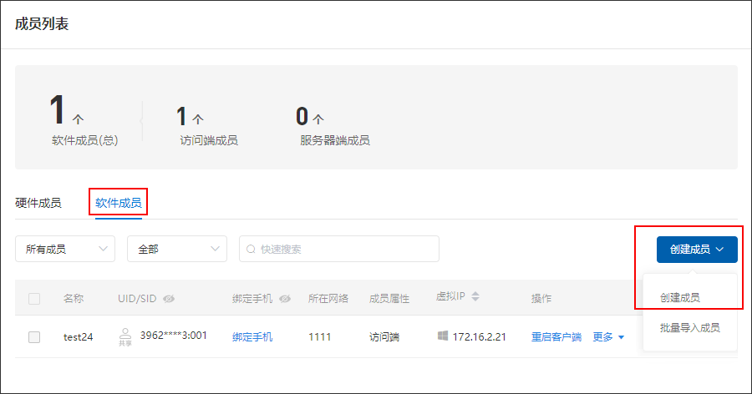Open the 全部 filter dropdown

click(x=177, y=249)
